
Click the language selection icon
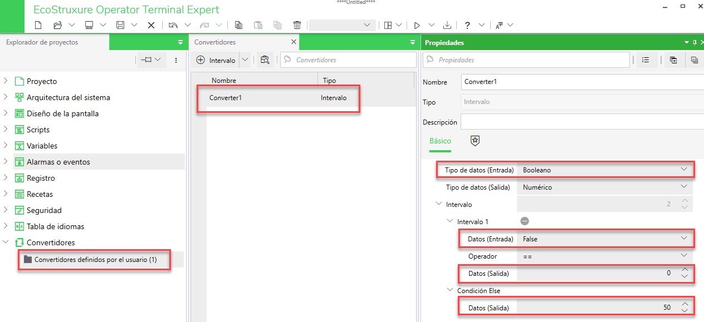(499, 25)
